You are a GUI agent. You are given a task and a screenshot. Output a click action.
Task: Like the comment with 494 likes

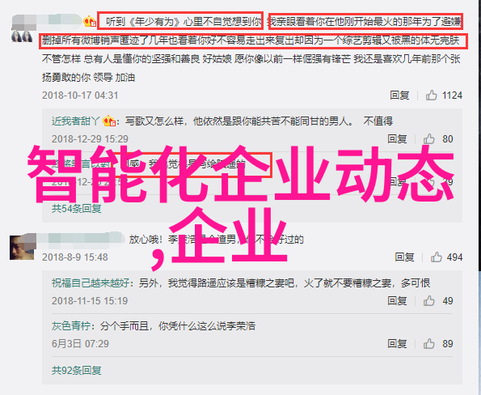(x=437, y=257)
